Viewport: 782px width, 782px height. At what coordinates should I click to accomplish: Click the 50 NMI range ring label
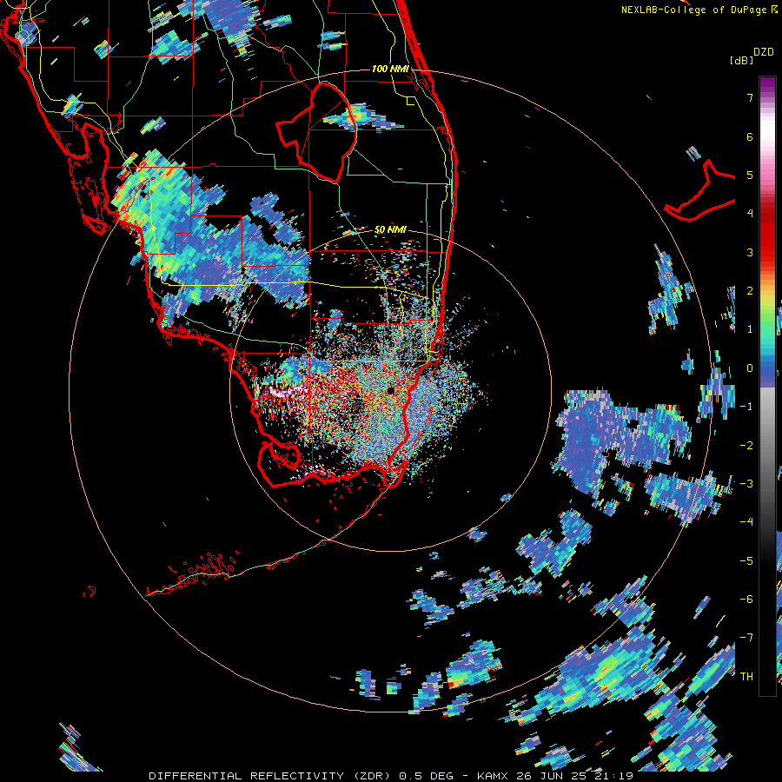click(390, 230)
